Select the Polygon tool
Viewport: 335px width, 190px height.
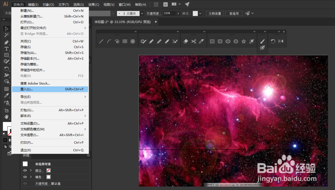pos(236,41)
